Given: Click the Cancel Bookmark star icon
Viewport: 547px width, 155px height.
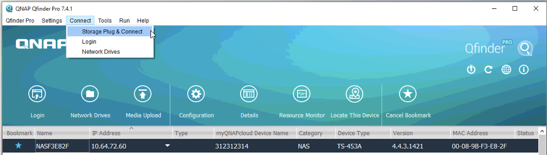Looking at the screenshot, I should click(408, 94).
